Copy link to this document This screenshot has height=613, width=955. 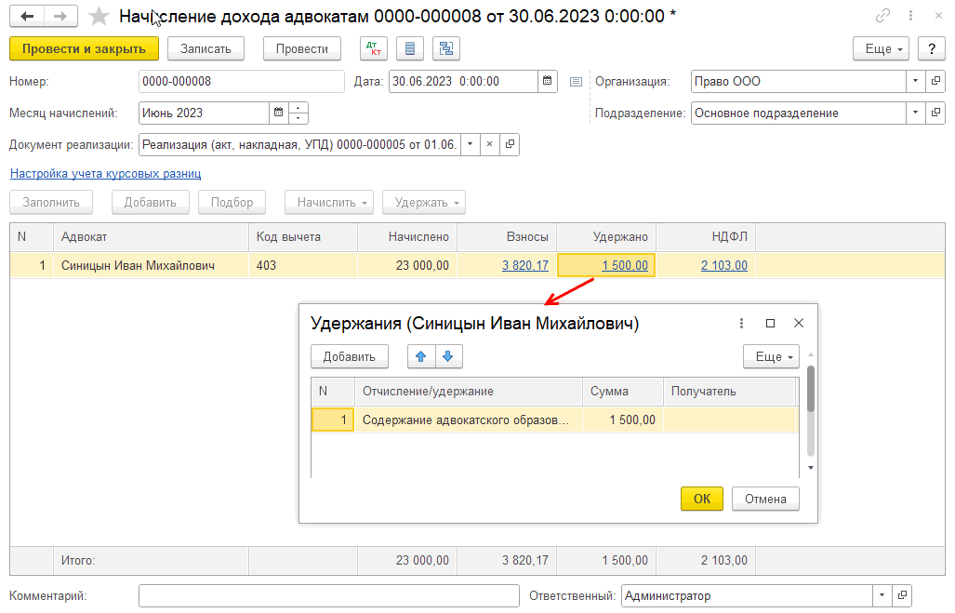[x=882, y=17]
